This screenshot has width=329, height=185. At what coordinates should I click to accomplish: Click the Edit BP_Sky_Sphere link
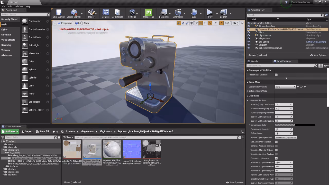316,42
